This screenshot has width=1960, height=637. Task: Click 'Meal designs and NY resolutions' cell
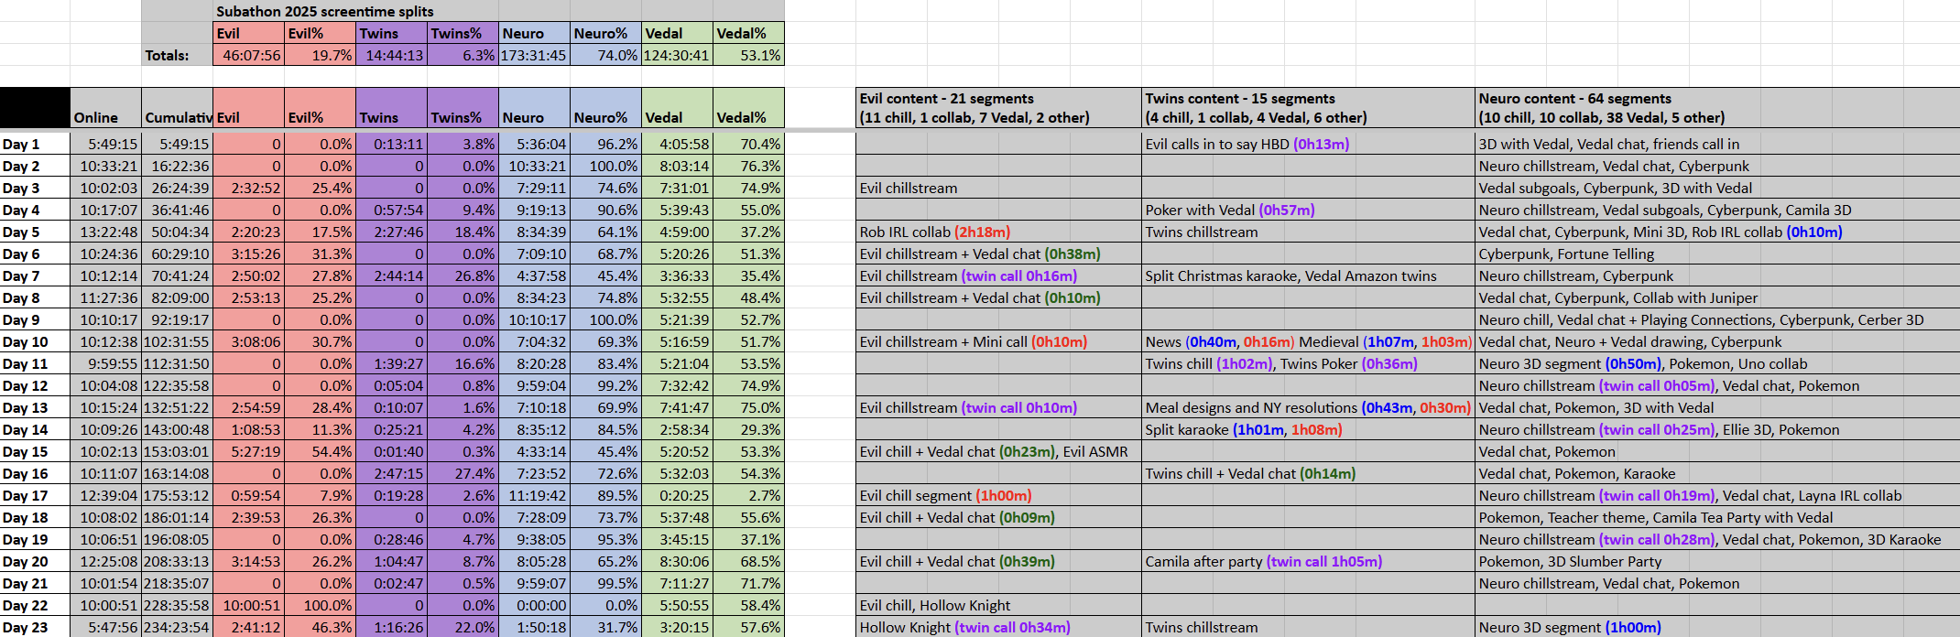[1308, 407]
